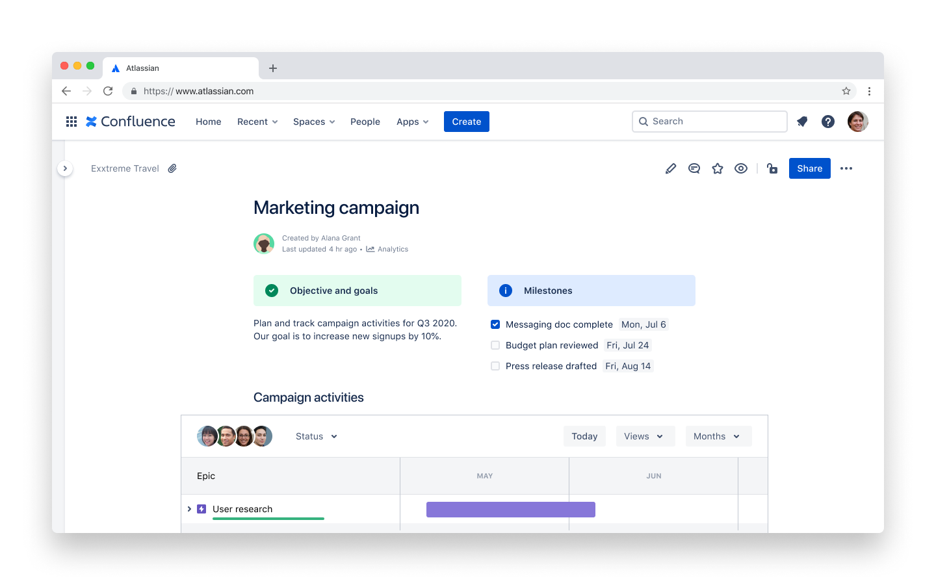Mark Press release drafted as done
This screenshot has height=585, width=936.
(x=495, y=366)
